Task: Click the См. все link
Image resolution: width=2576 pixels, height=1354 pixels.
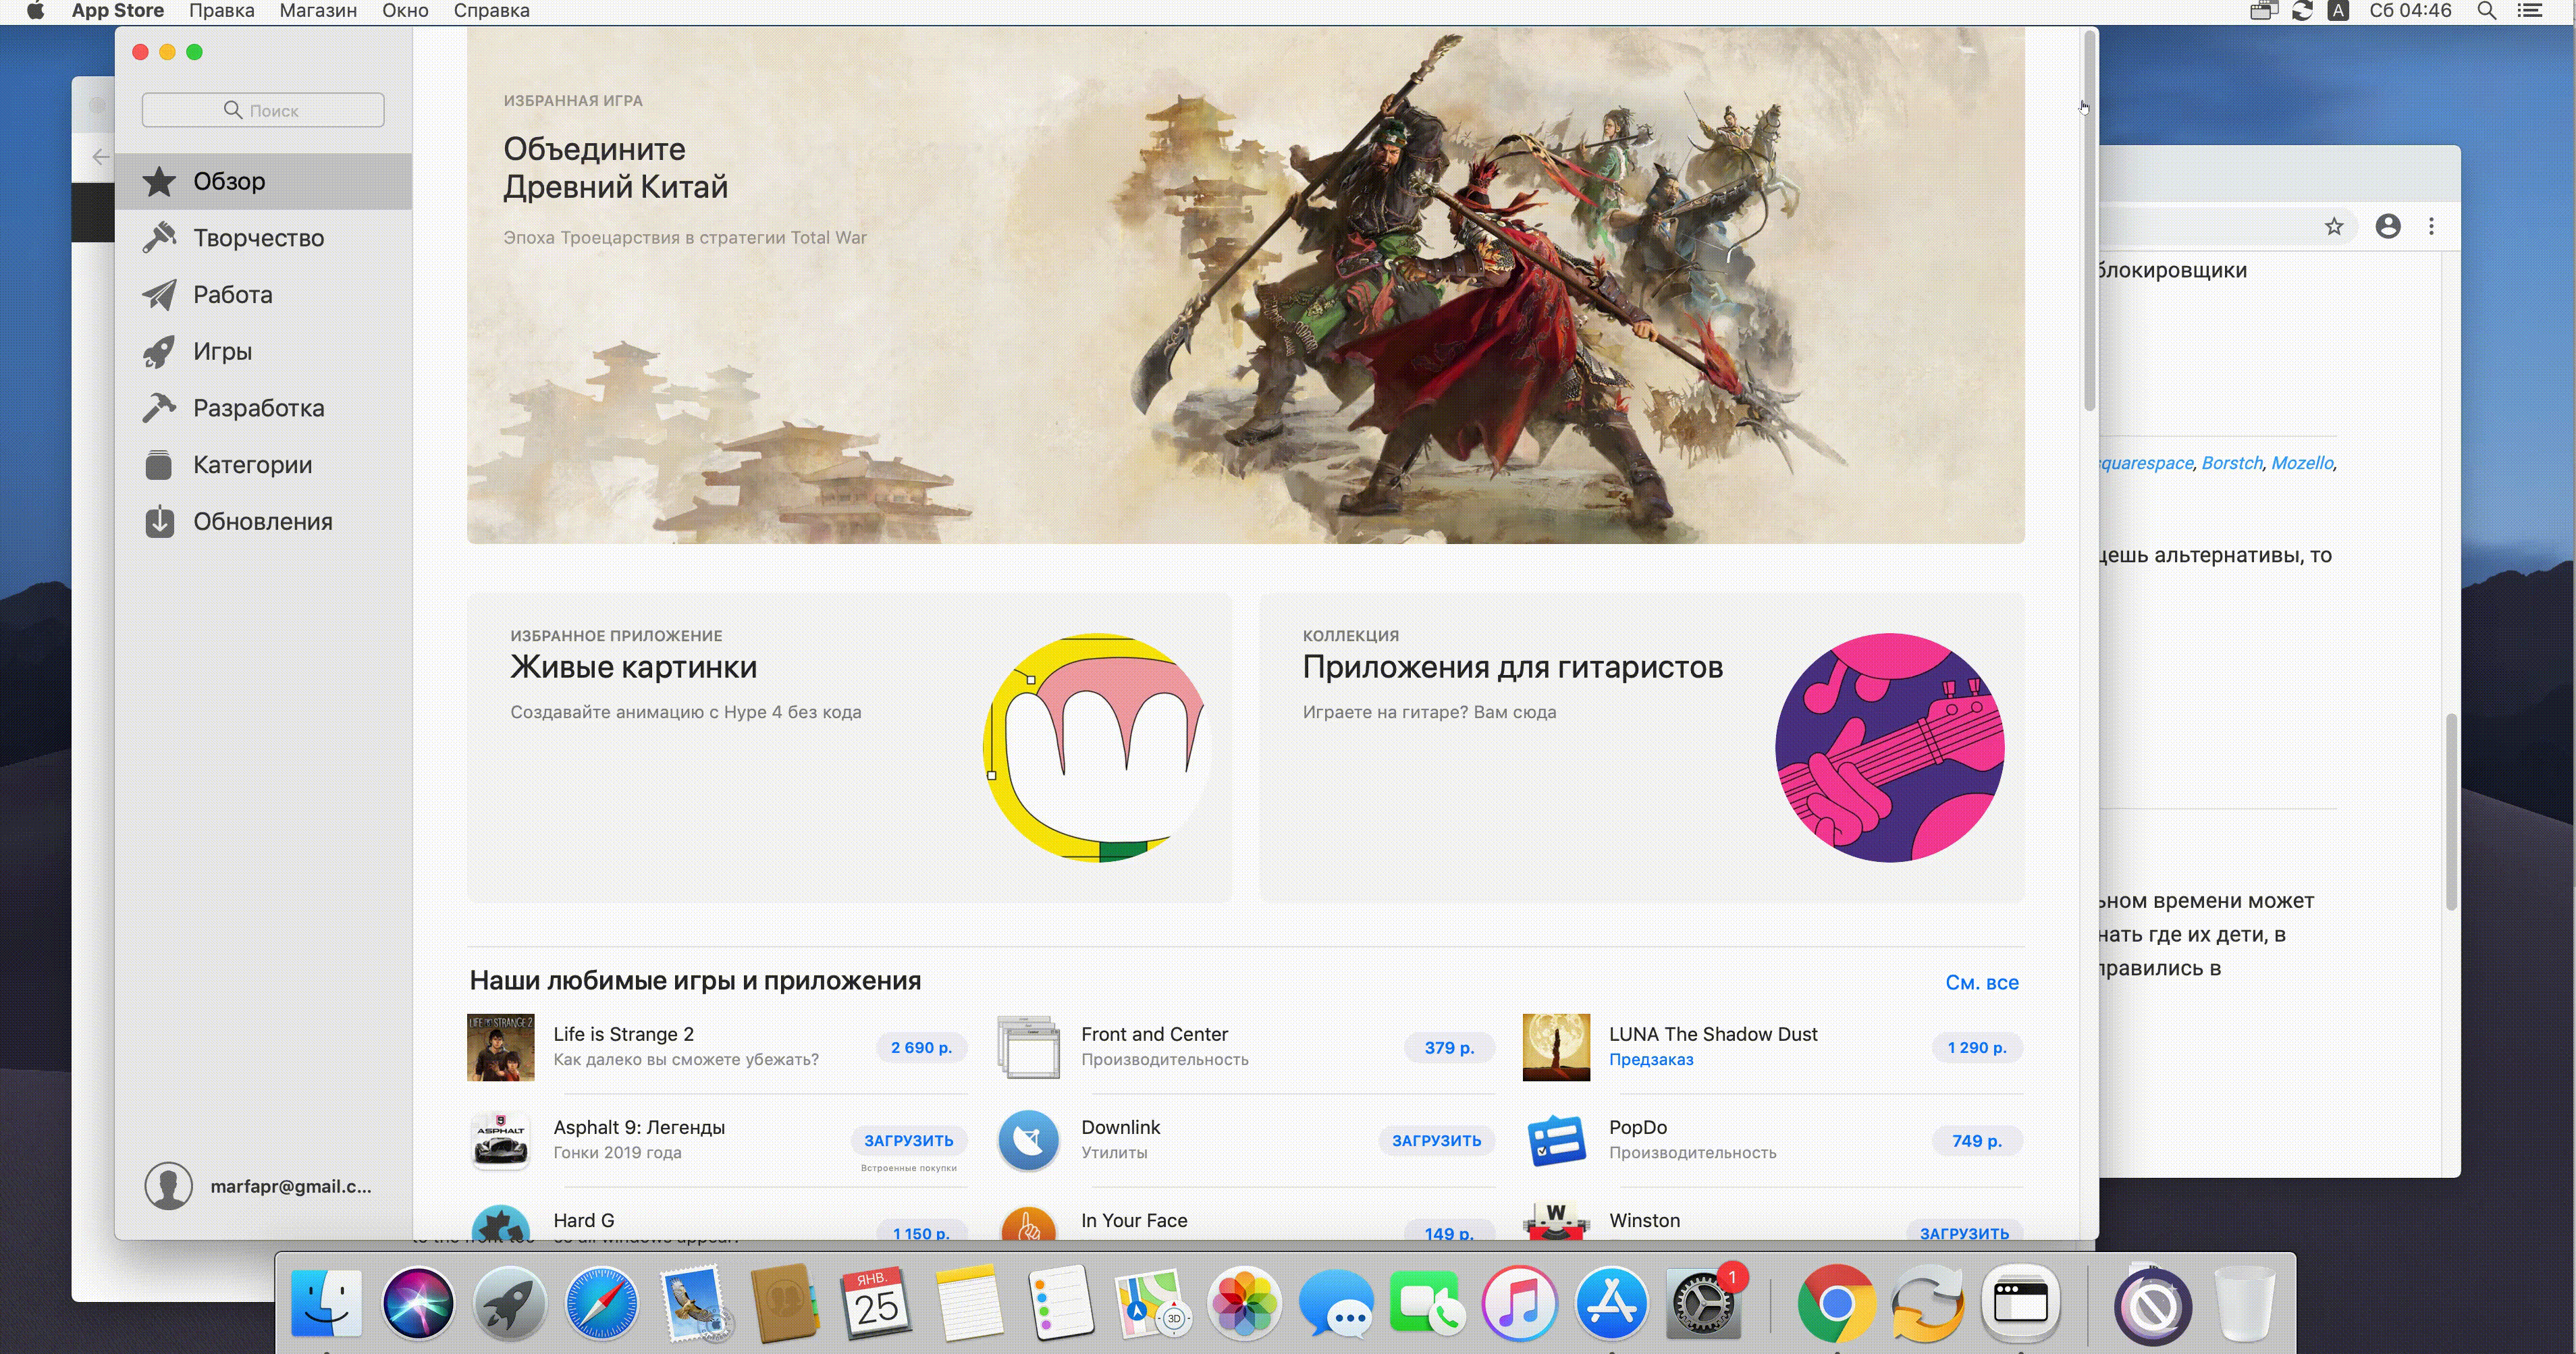Action: pyautogui.click(x=1981, y=983)
